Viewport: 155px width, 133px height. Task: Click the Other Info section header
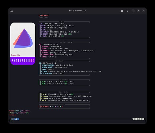[x=63, y=92]
